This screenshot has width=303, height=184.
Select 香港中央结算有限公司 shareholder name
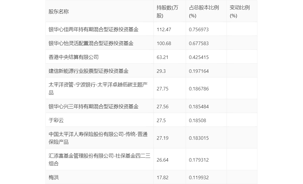coord(74,57)
